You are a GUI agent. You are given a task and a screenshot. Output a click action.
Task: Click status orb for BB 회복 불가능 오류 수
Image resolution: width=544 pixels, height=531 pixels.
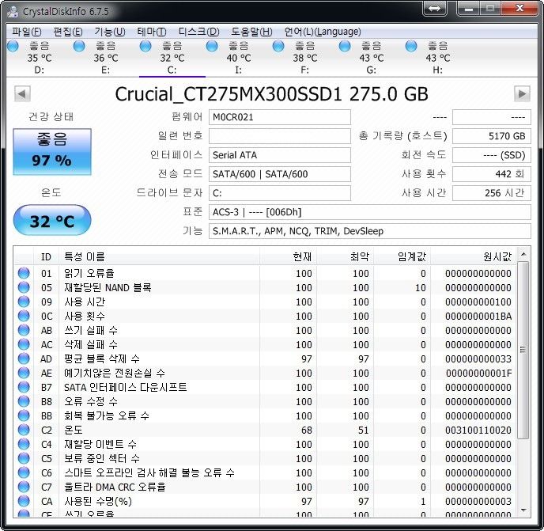coord(24,415)
